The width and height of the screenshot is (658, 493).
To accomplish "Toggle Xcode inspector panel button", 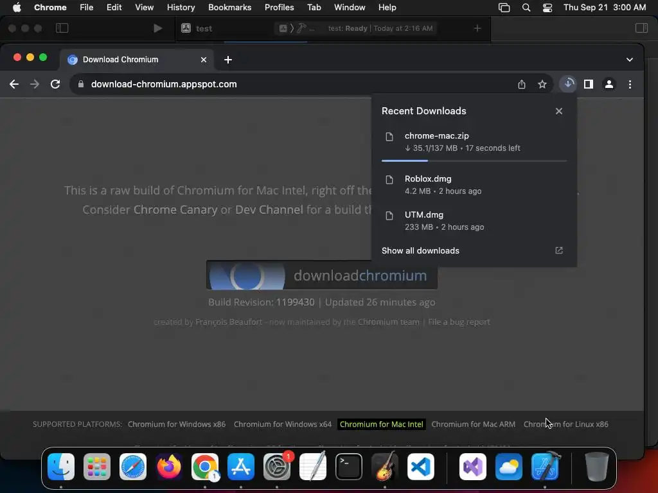I will [641, 28].
